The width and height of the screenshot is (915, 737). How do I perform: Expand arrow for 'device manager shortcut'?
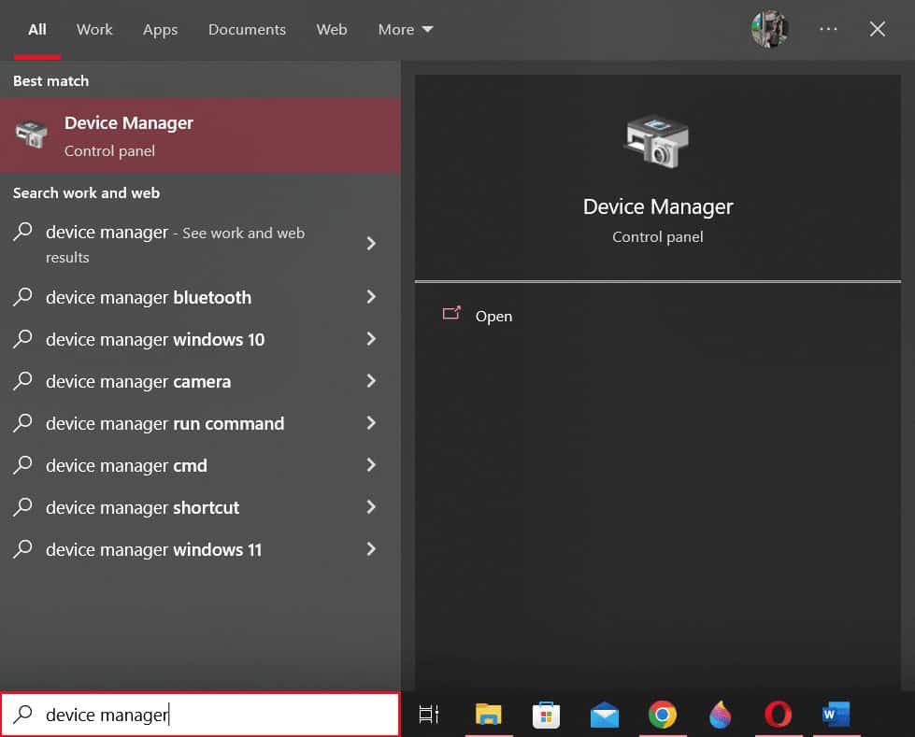(371, 506)
